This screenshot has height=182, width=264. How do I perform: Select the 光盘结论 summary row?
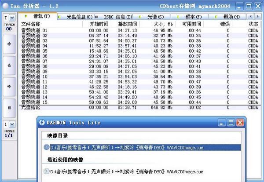[140, 107]
